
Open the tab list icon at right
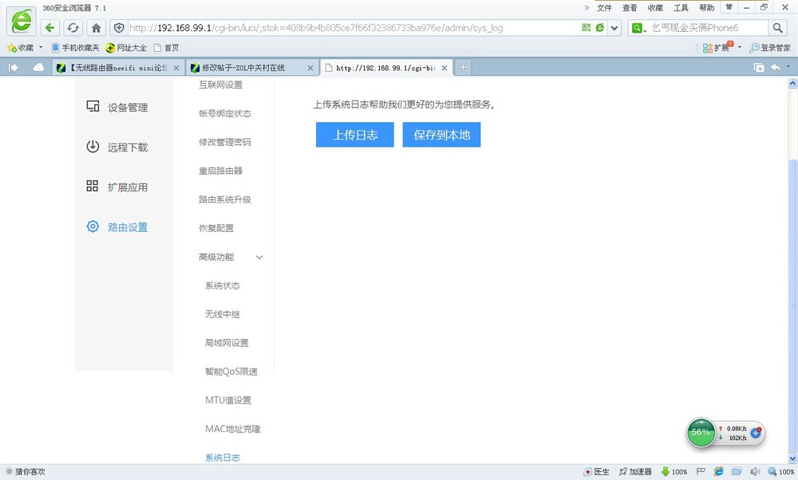(x=759, y=68)
